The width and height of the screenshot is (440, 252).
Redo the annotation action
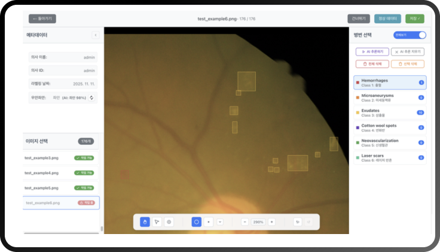pos(308,222)
